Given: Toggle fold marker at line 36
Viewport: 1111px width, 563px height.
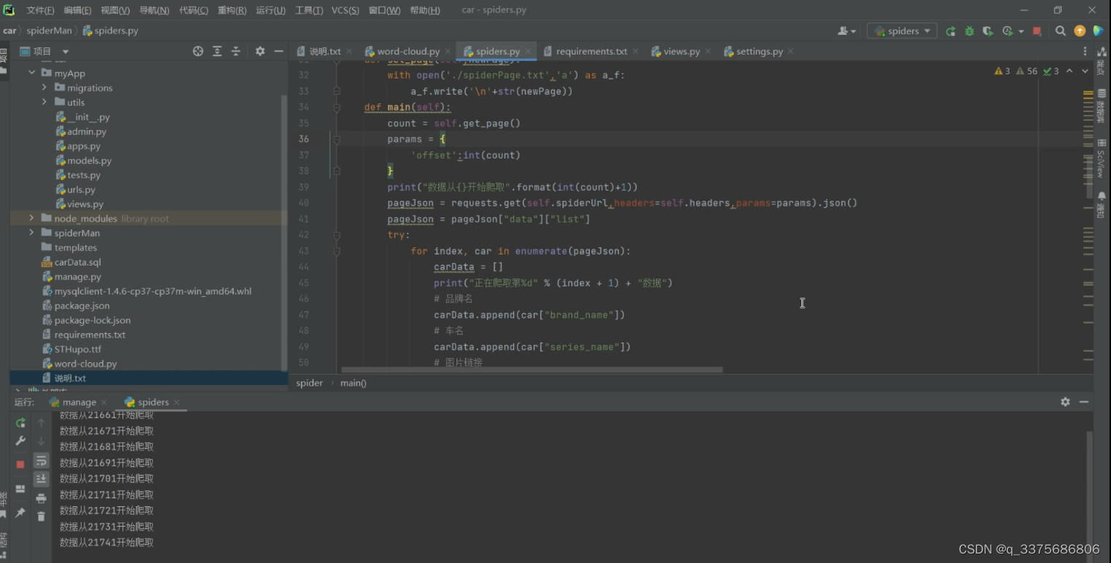Looking at the screenshot, I should coord(336,139).
